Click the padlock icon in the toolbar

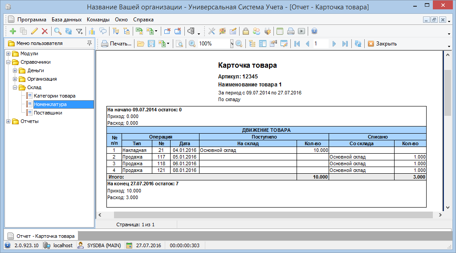click(245, 31)
